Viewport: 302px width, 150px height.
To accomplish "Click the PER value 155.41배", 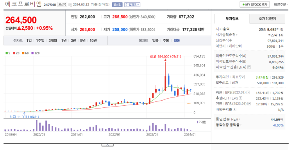I will 262,93.
